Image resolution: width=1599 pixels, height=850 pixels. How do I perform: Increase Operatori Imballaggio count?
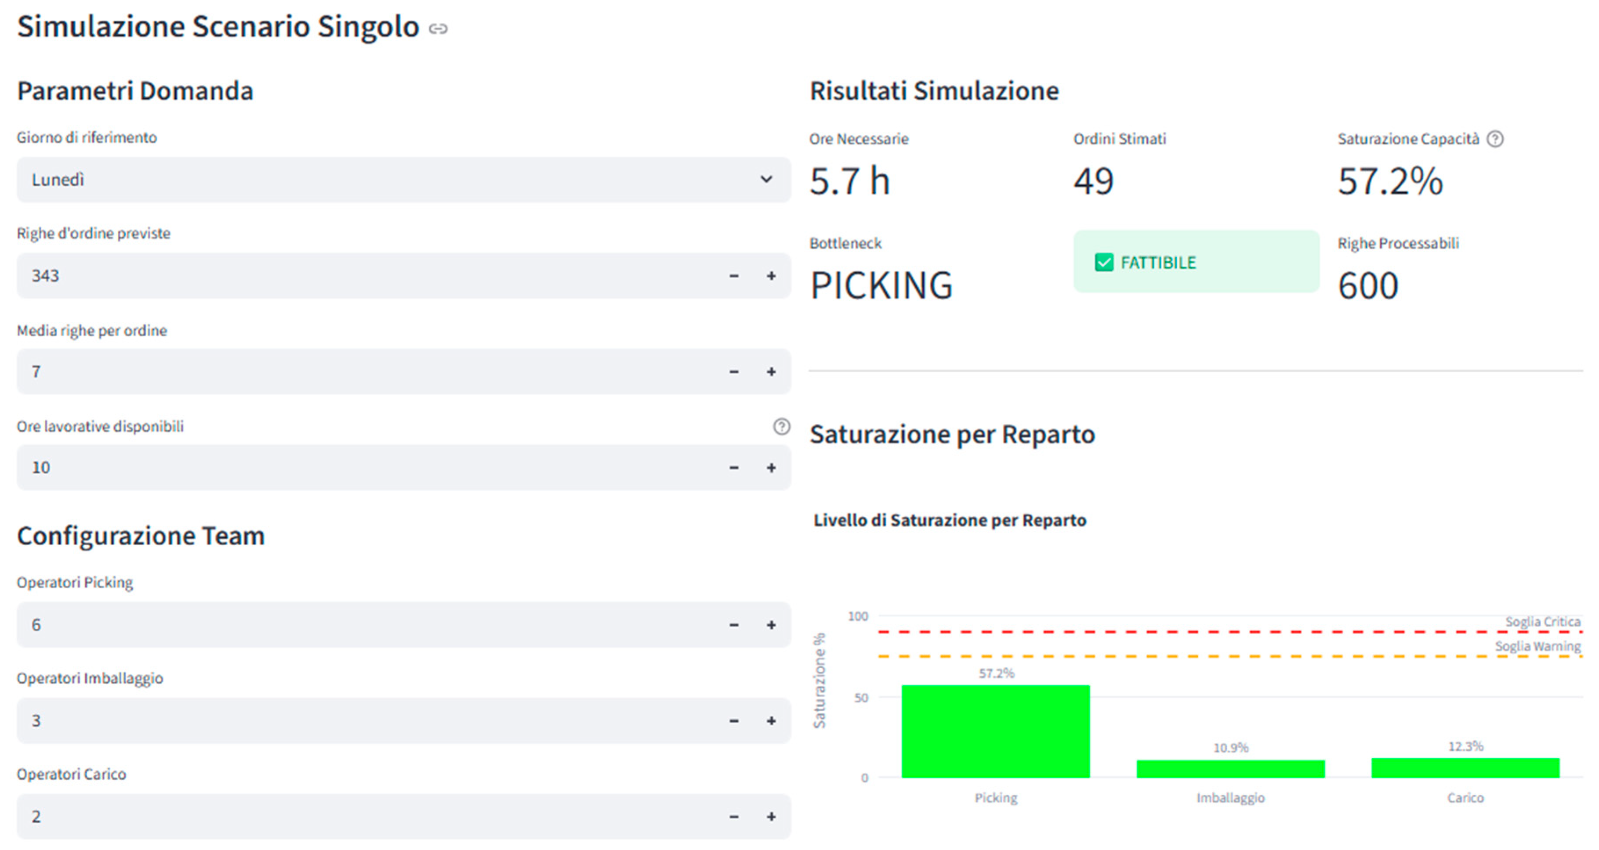coord(771,721)
